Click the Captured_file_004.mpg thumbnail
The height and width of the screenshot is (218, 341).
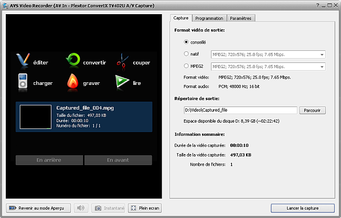[36, 117]
